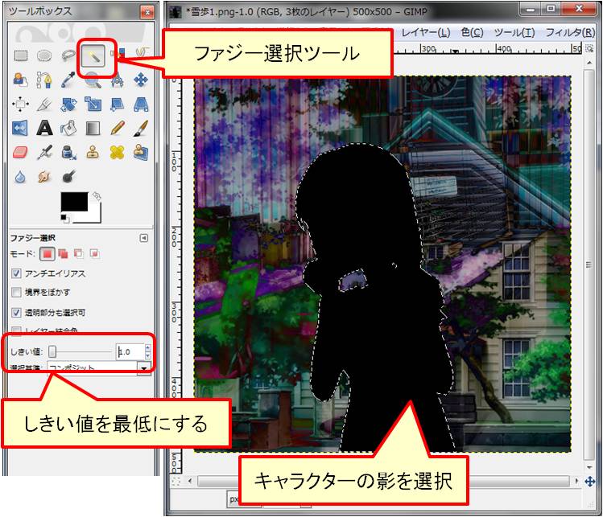Click the しきい値 numeric value field
This screenshot has height=517, width=603.
pos(130,351)
